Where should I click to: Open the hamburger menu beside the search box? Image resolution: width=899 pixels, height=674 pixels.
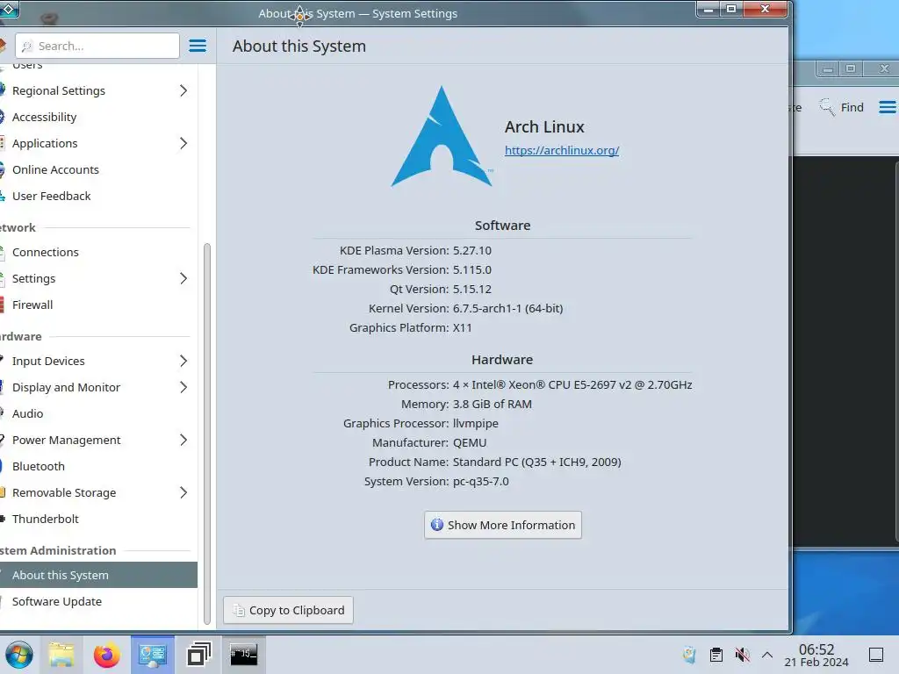(x=198, y=46)
